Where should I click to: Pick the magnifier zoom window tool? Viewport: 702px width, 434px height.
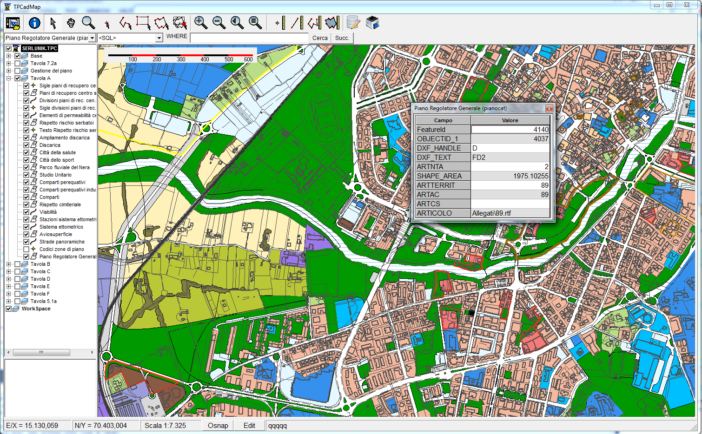88,23
